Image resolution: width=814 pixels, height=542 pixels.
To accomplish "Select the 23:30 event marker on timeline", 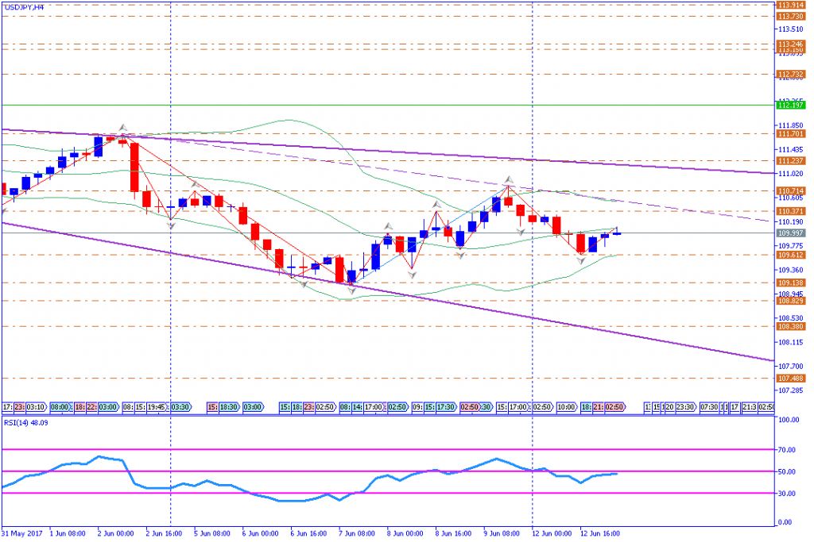I will point(684,406).
